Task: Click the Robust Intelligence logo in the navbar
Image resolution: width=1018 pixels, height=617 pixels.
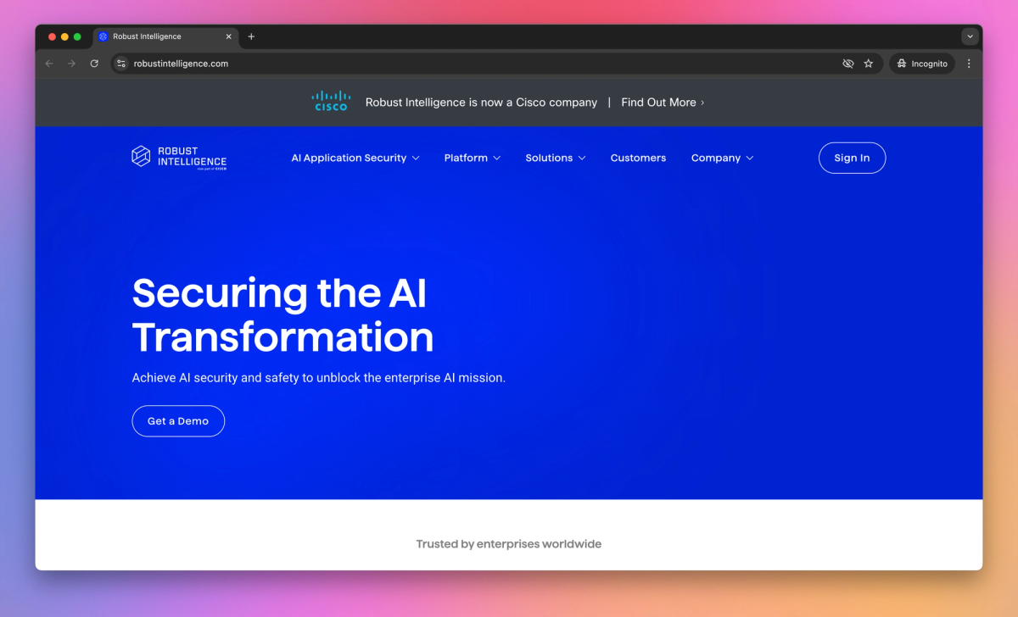Action: click(x=179, y=158)
